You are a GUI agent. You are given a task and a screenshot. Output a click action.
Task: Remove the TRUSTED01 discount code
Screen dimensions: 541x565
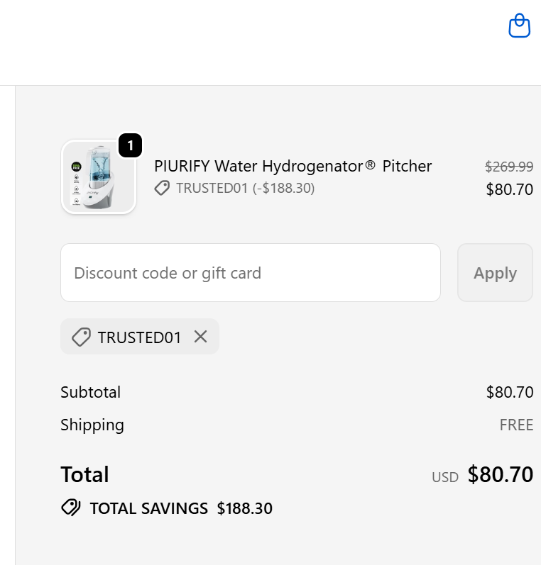coord(201,337)
